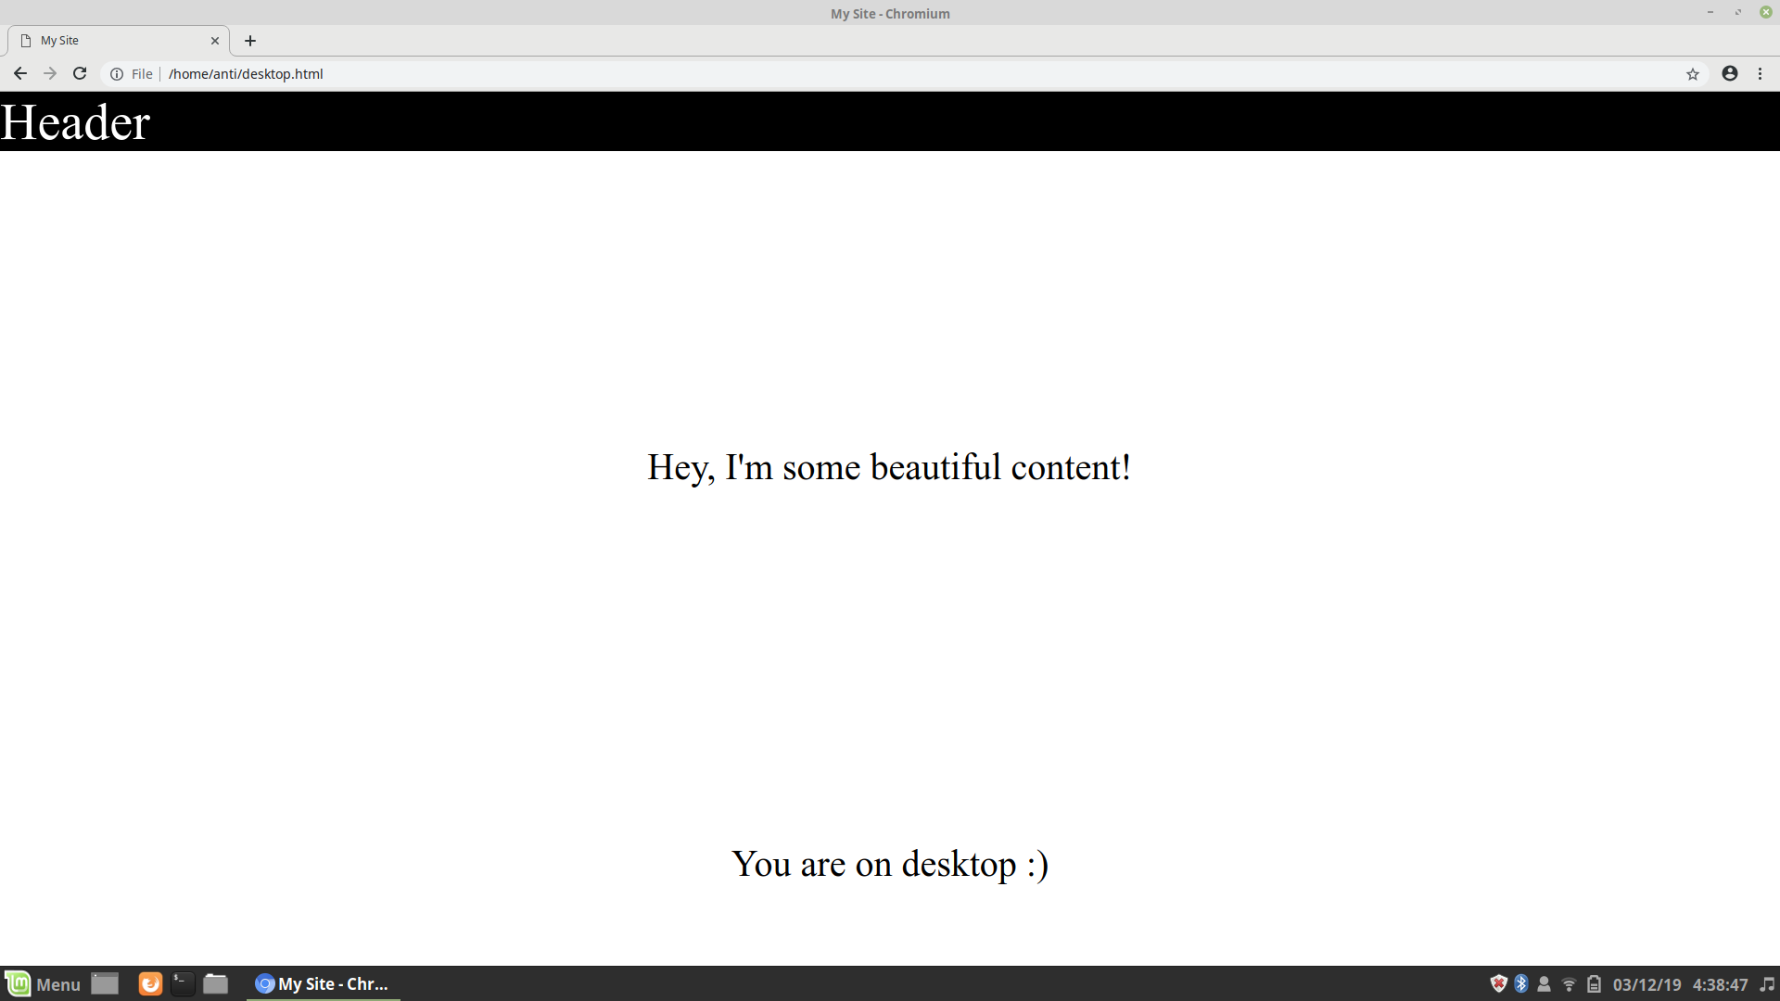Open the network wifi tray icon
Viewport: 1780px width, 1001px height.
pyautogui.click(x=1569, y=984)
